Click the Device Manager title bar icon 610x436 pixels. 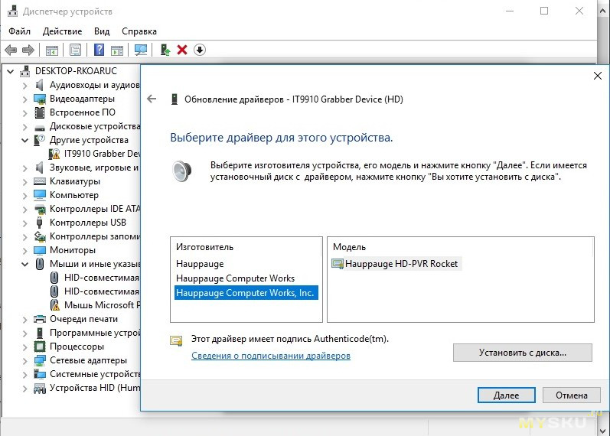point(12,11)
